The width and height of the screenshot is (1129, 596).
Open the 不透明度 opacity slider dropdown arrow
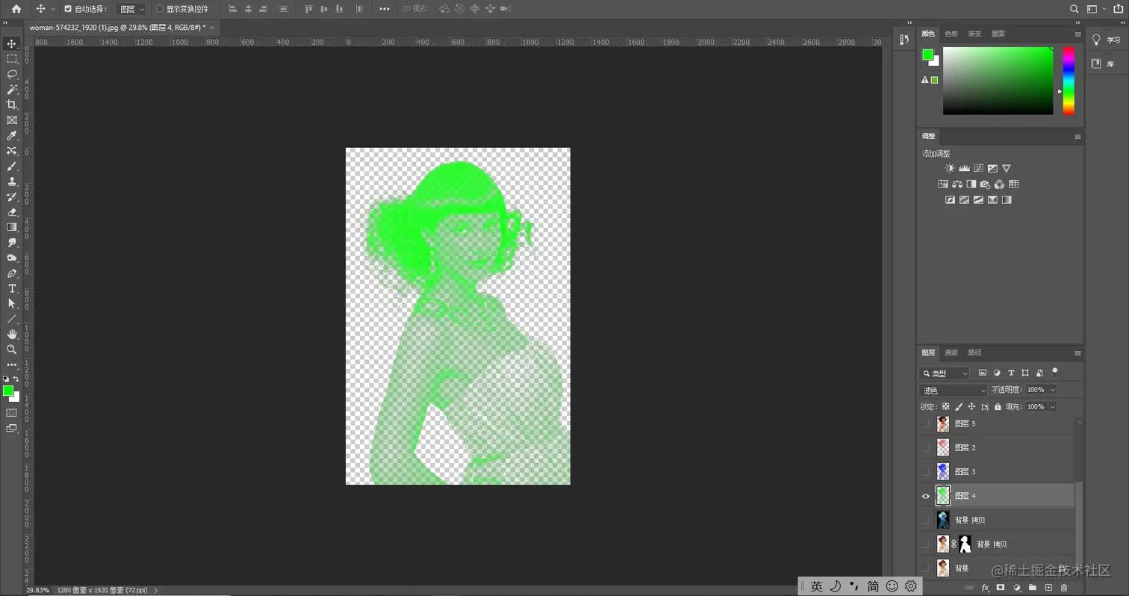[x=1053, y=390]
